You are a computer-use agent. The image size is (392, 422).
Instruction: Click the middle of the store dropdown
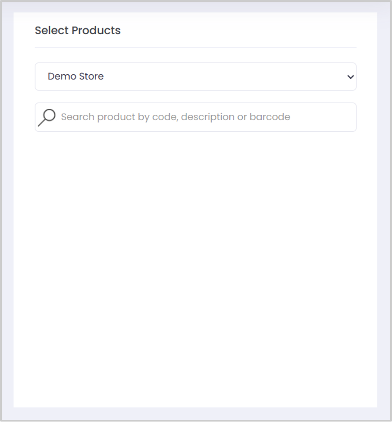pyautogui.click(x=196, y=76)
